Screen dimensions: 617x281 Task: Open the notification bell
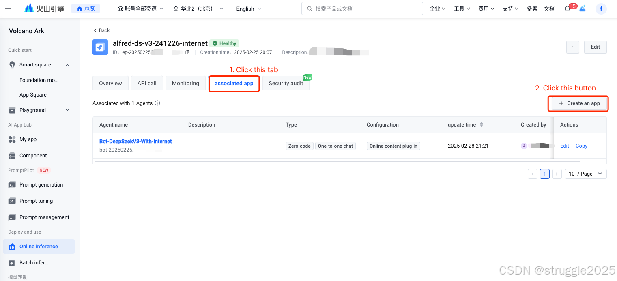click(x=568, y=9)
